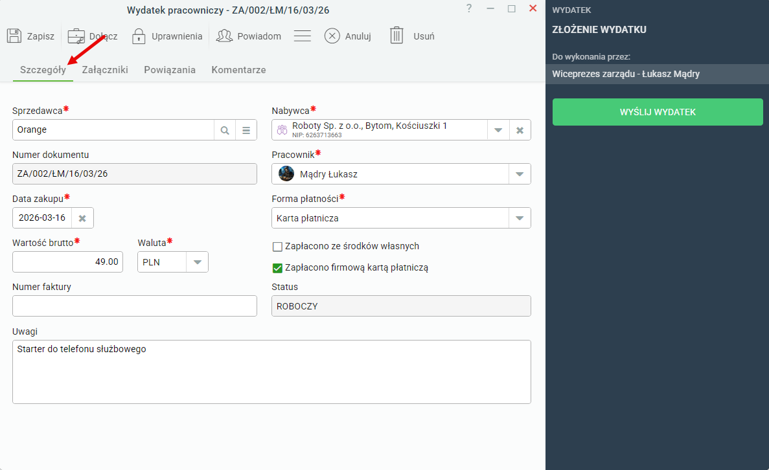This screenshot has width=769, height=470.
Task: Click the WYŚLIJ WYDATEK button
Action: pyautogui.click(x=658, y=112)
